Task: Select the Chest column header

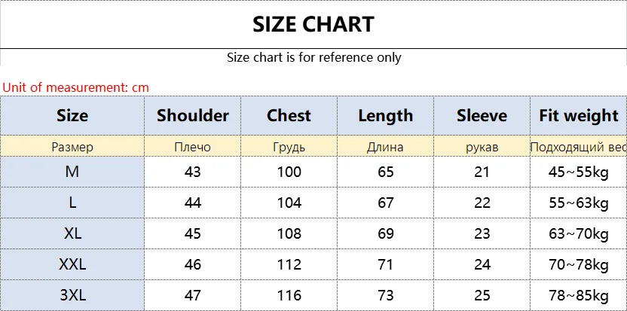Action: [x=289, y=115]
